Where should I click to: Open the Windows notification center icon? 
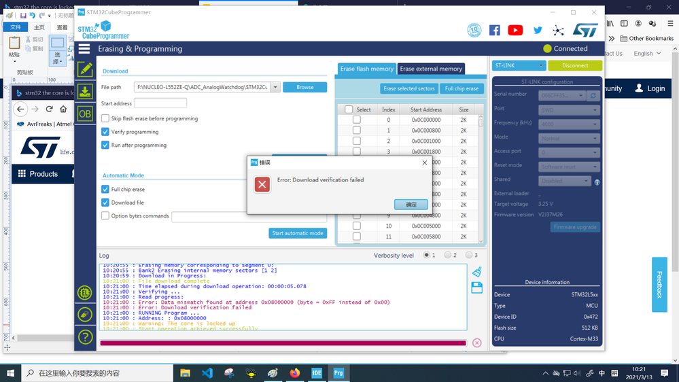click(665, 373)
